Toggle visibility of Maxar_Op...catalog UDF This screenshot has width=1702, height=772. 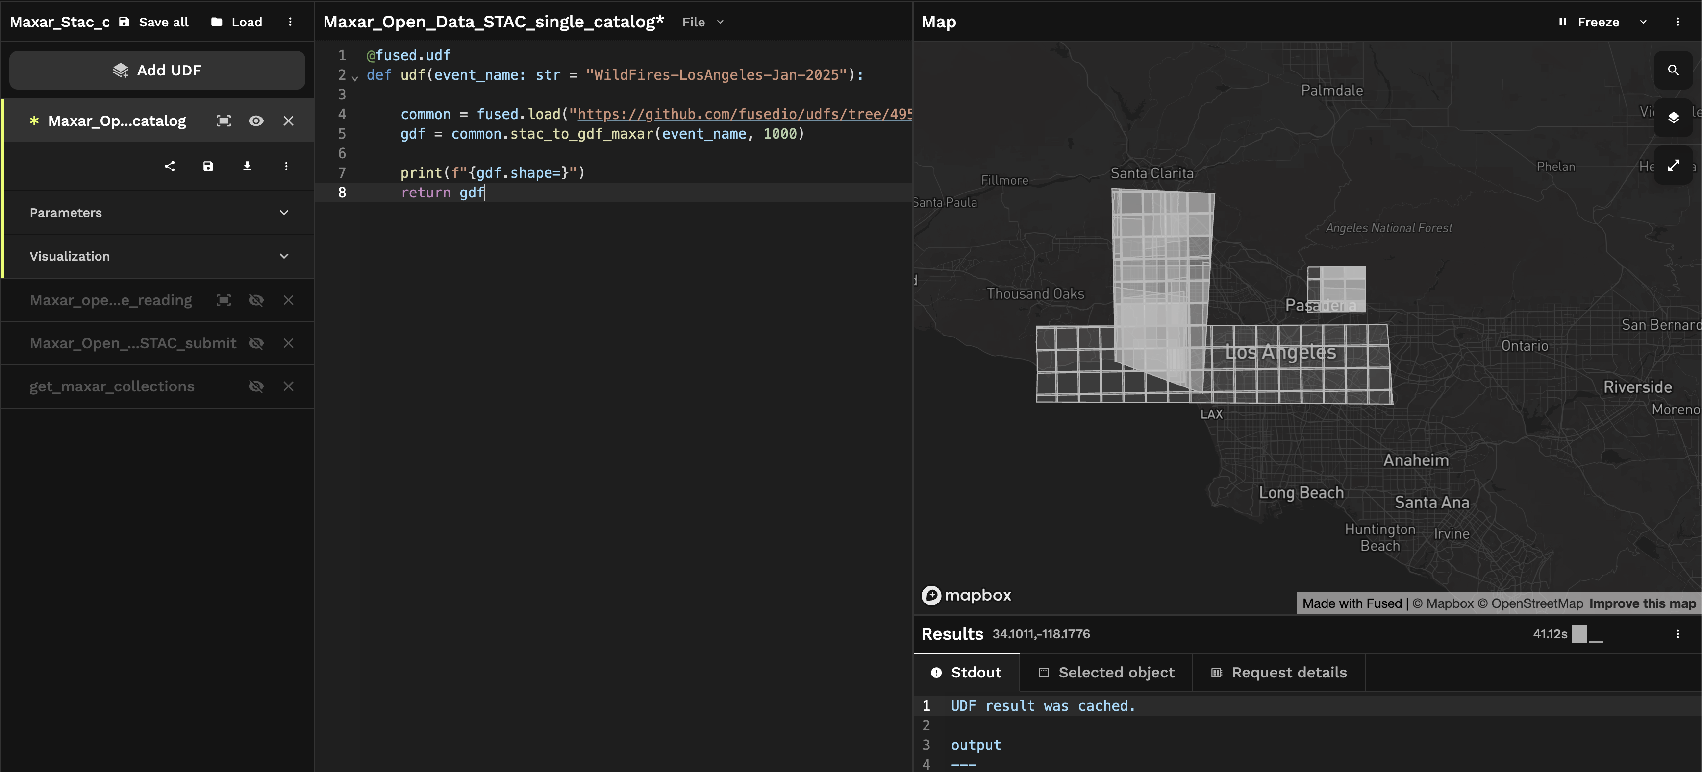point(256,121)
